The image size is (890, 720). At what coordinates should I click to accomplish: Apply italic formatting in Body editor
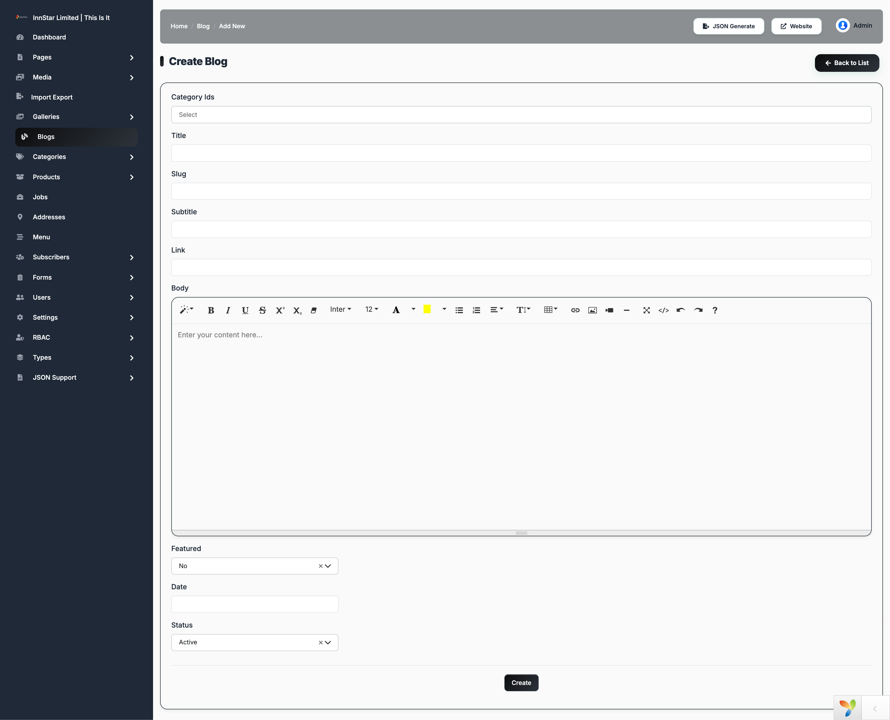(x=228, y=310)
